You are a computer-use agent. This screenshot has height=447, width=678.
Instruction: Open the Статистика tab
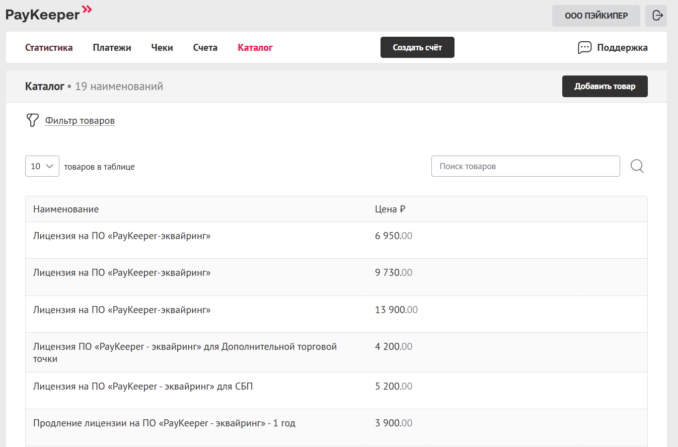[49, 48]
